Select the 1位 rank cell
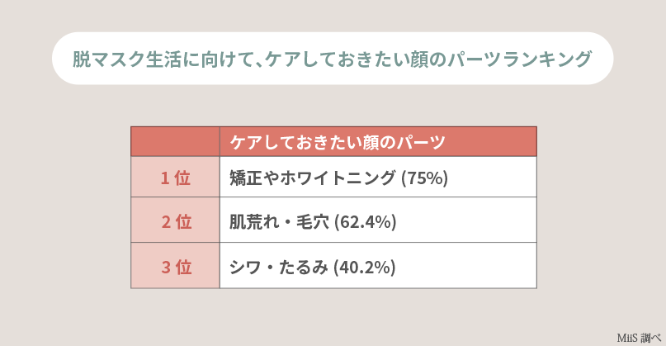This screenshot has width=666, height=346. point(175,178)
